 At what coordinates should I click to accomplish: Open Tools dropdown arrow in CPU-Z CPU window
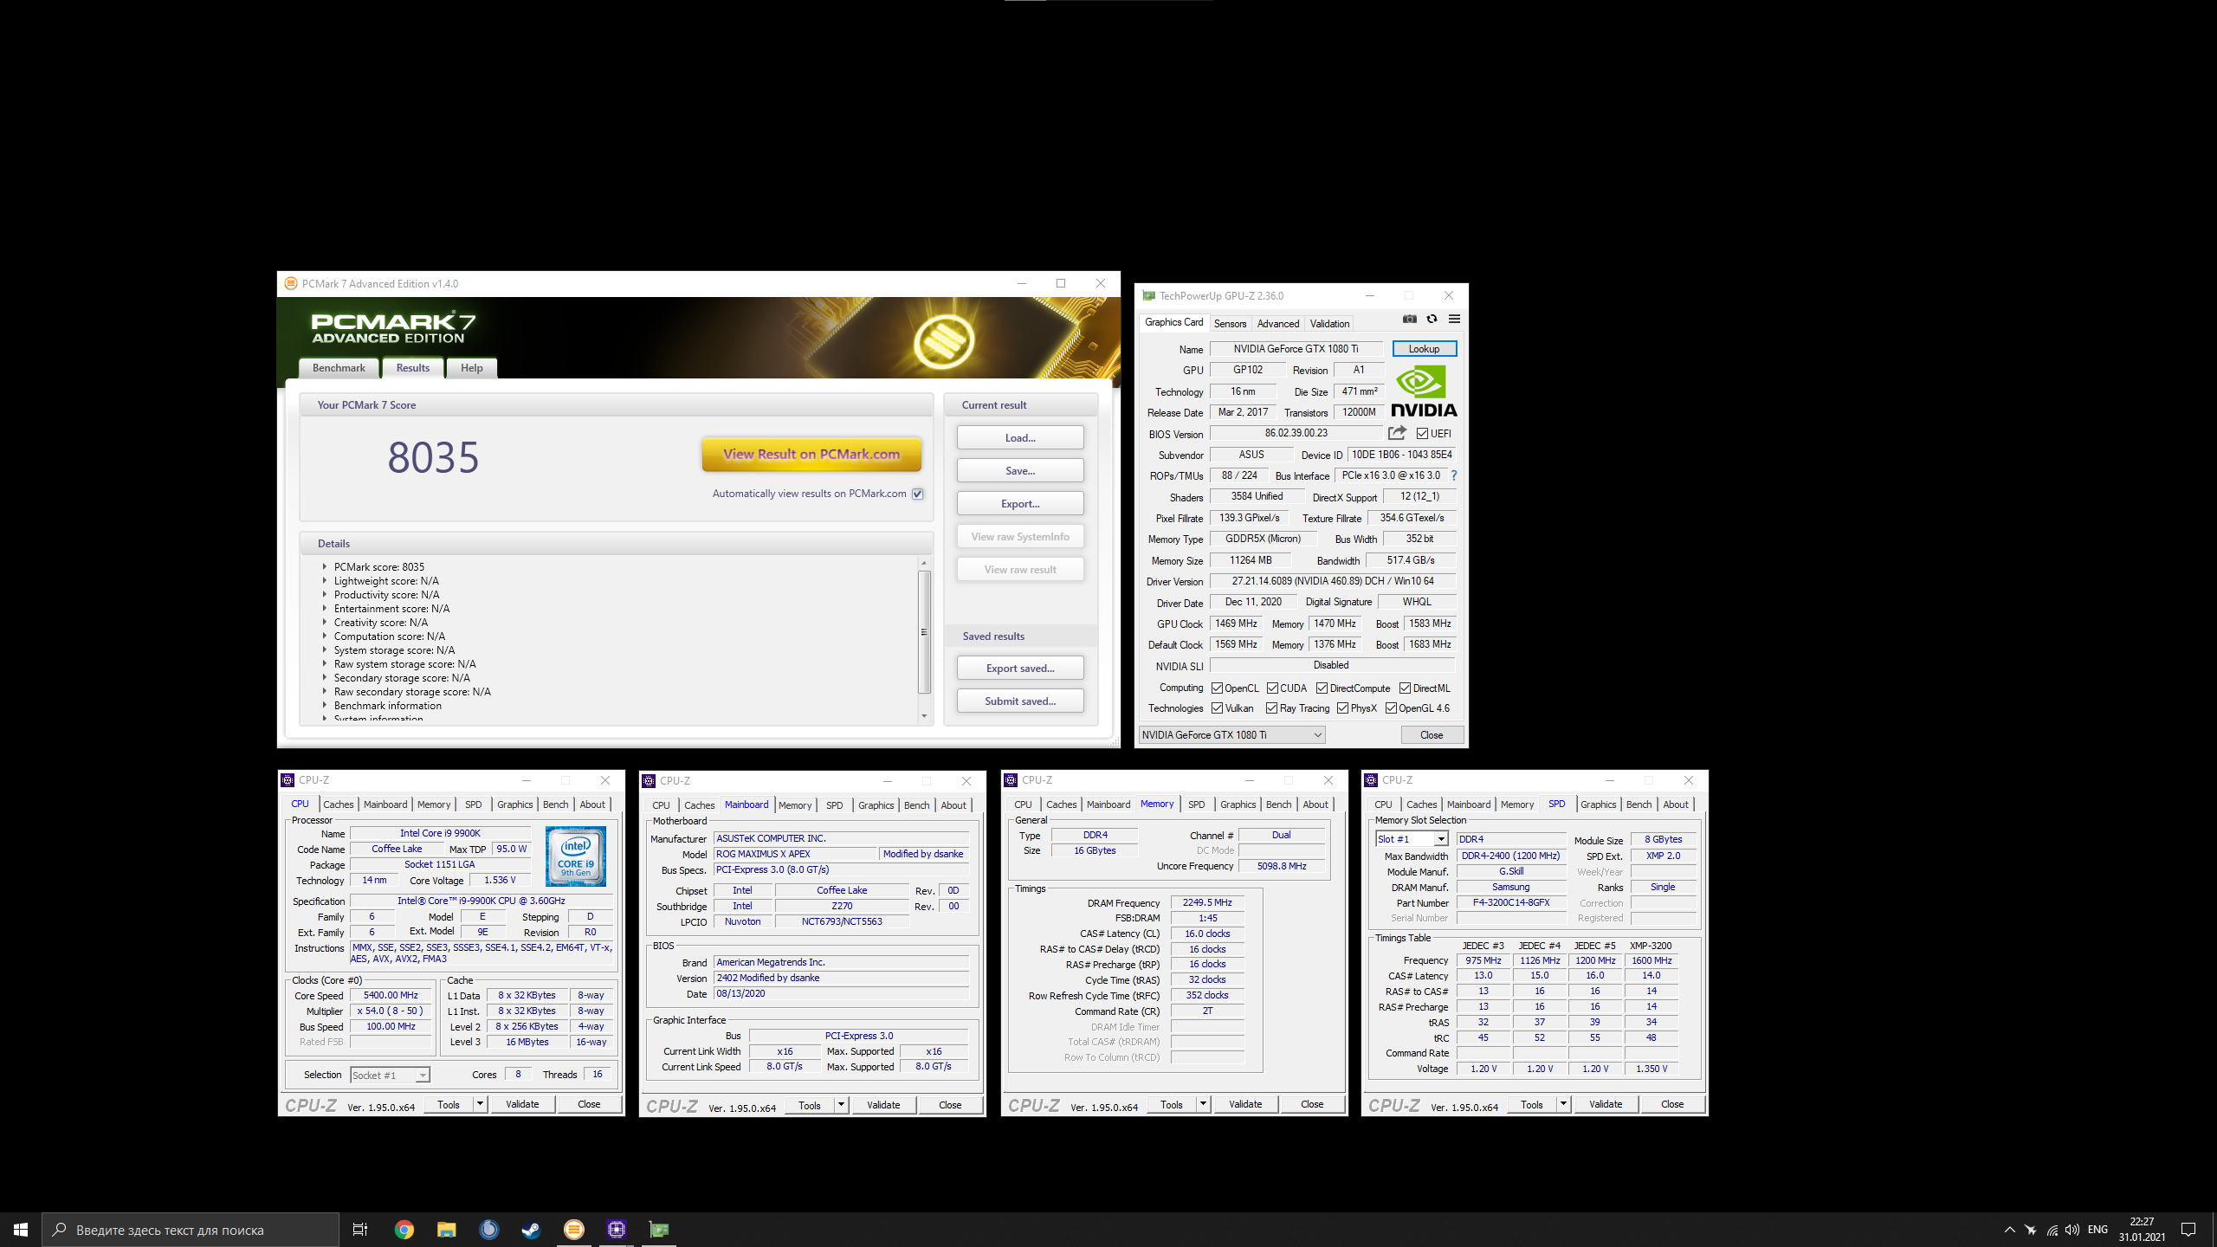tap(480, 1104)
